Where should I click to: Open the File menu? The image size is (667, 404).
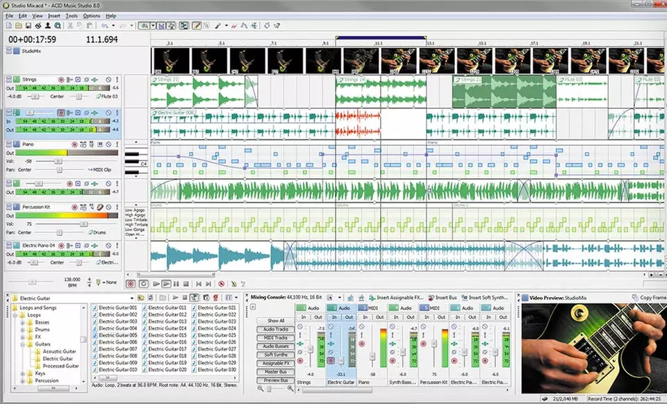pyautogui.click(x=9, y=16)
